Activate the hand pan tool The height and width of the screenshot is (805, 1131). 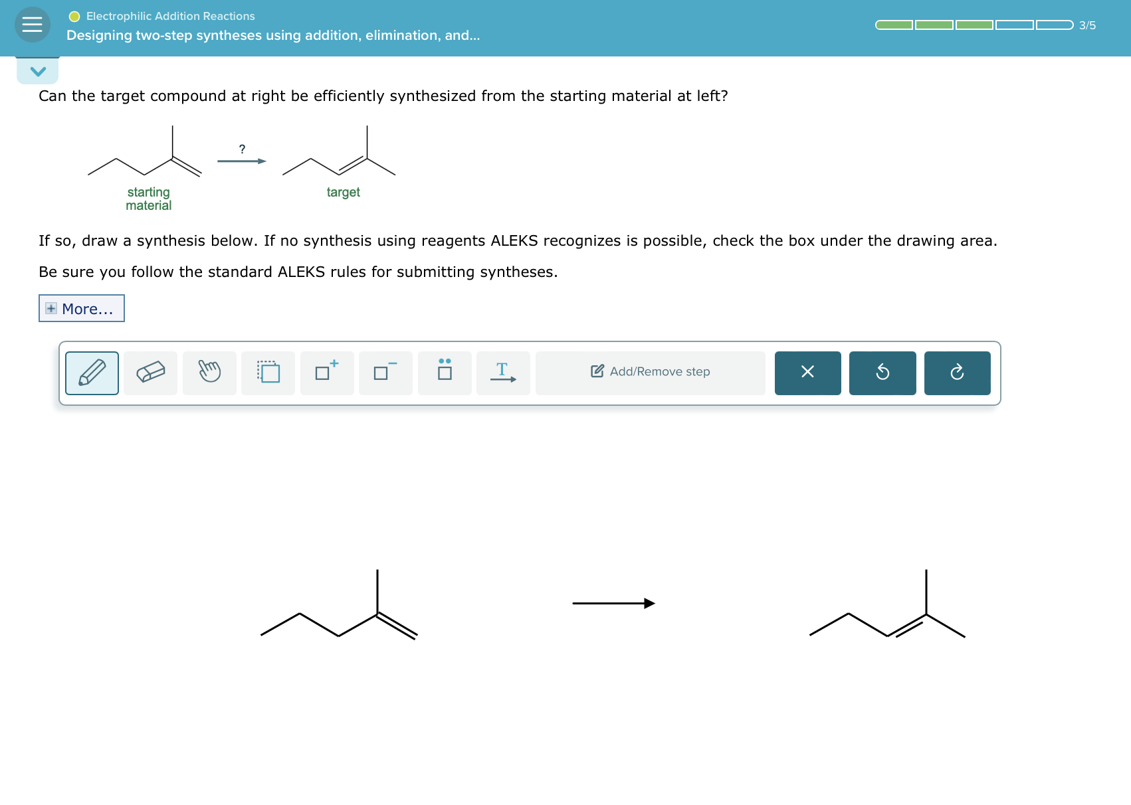(x=209, y=373)
